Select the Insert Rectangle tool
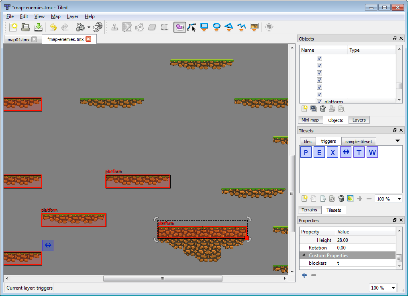This screenshot has height=296, width=408. [x=204, y=27]
